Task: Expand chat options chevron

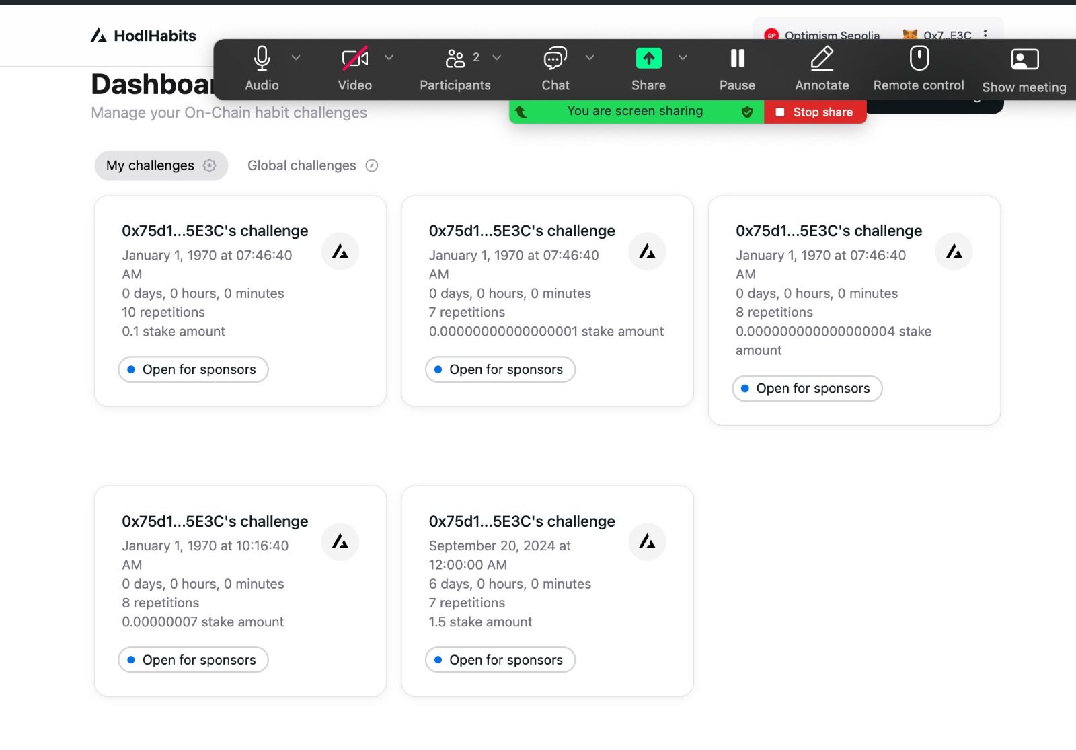Action: pyautogui.click(x=590, y=58)
